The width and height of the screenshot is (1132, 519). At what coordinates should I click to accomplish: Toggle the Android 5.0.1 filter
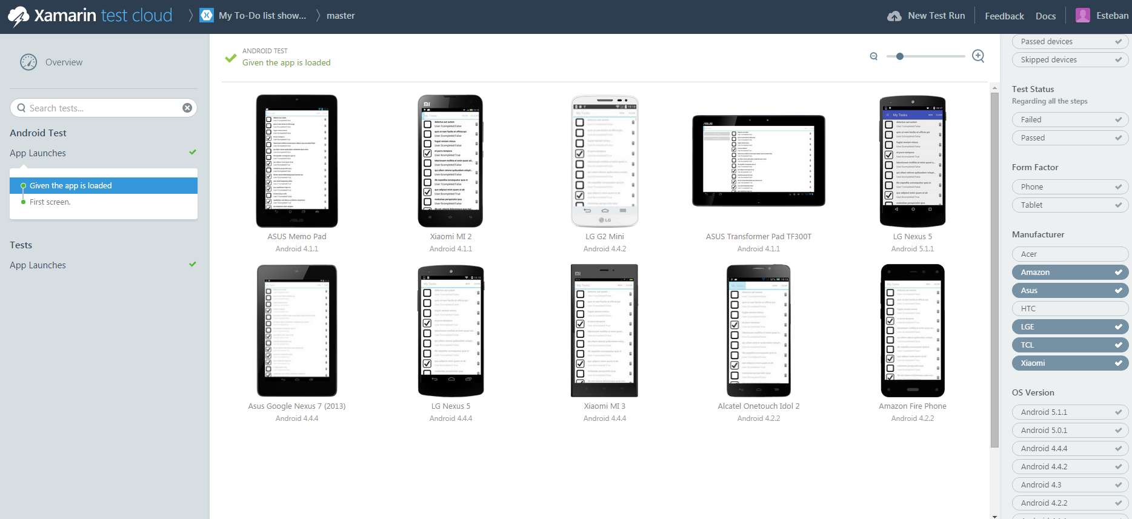tap(1070, 431)
